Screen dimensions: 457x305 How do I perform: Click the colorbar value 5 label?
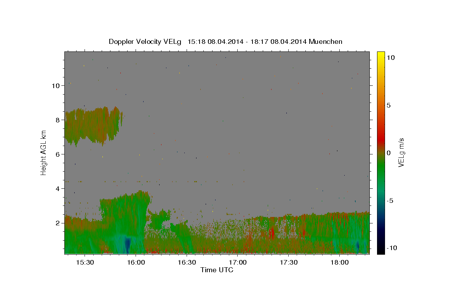click(x=388, y=105)
